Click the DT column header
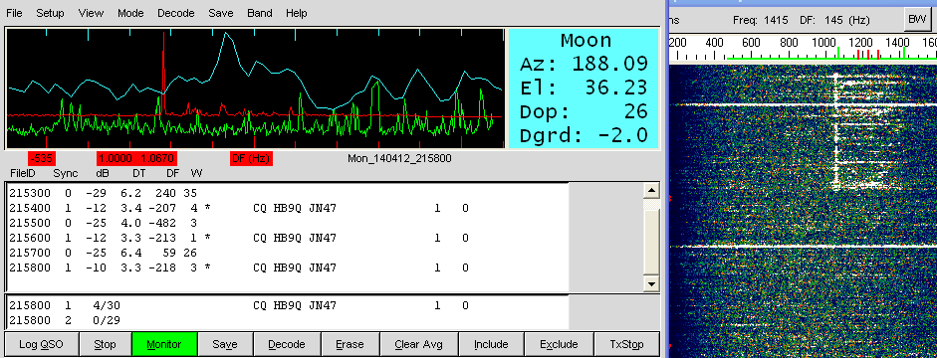The height and width of the screenshot is (358, 937). pos(139,174)
